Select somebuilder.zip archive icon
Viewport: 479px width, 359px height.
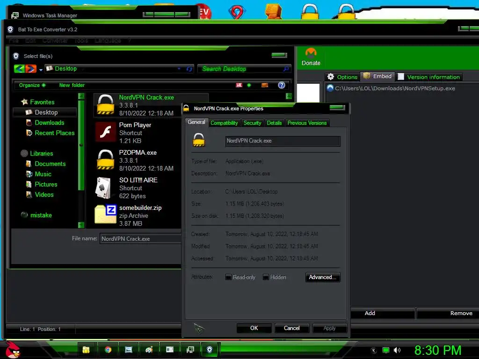point(105,214)
